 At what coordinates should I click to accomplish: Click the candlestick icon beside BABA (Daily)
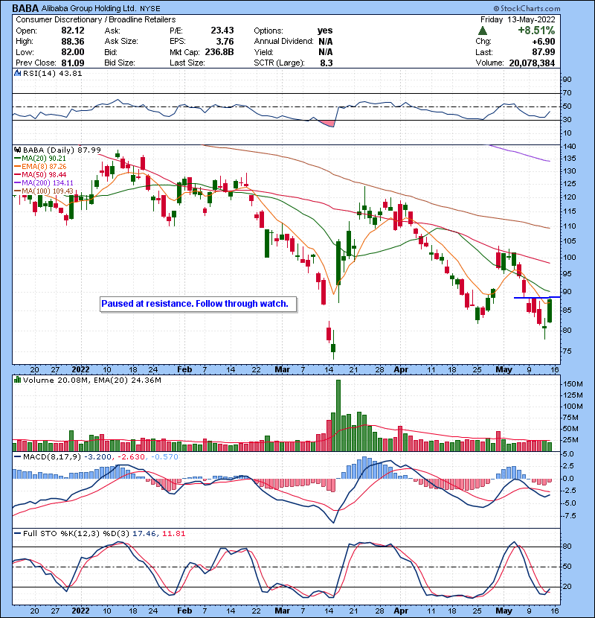click(17, 150)
